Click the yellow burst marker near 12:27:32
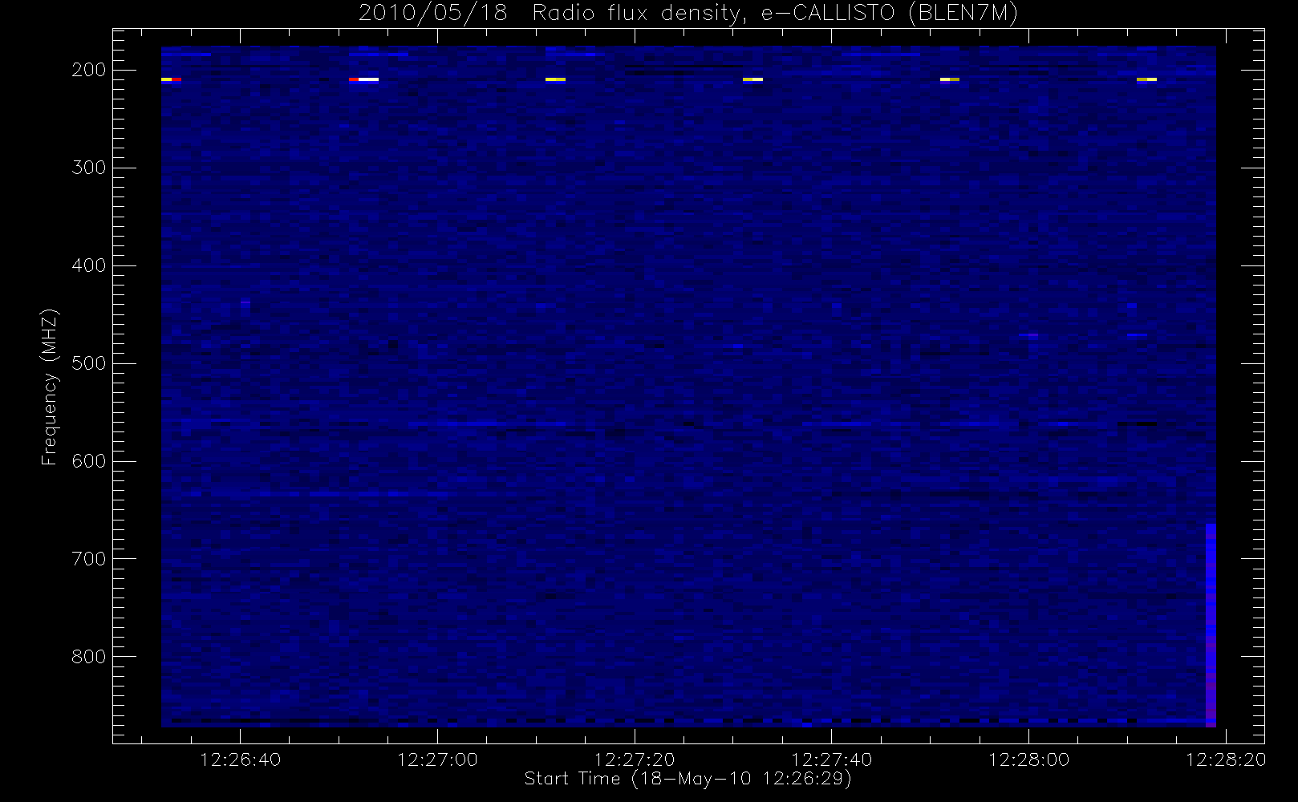This screenshot has width=1298, height=802. click(x=752, y=79)
